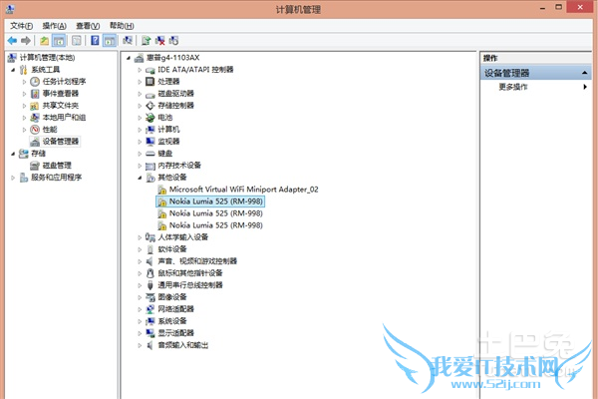Click the 通用串行总线控制器 USB icon
The height and width of the screenshot is (399, 598).
[150, 285]
